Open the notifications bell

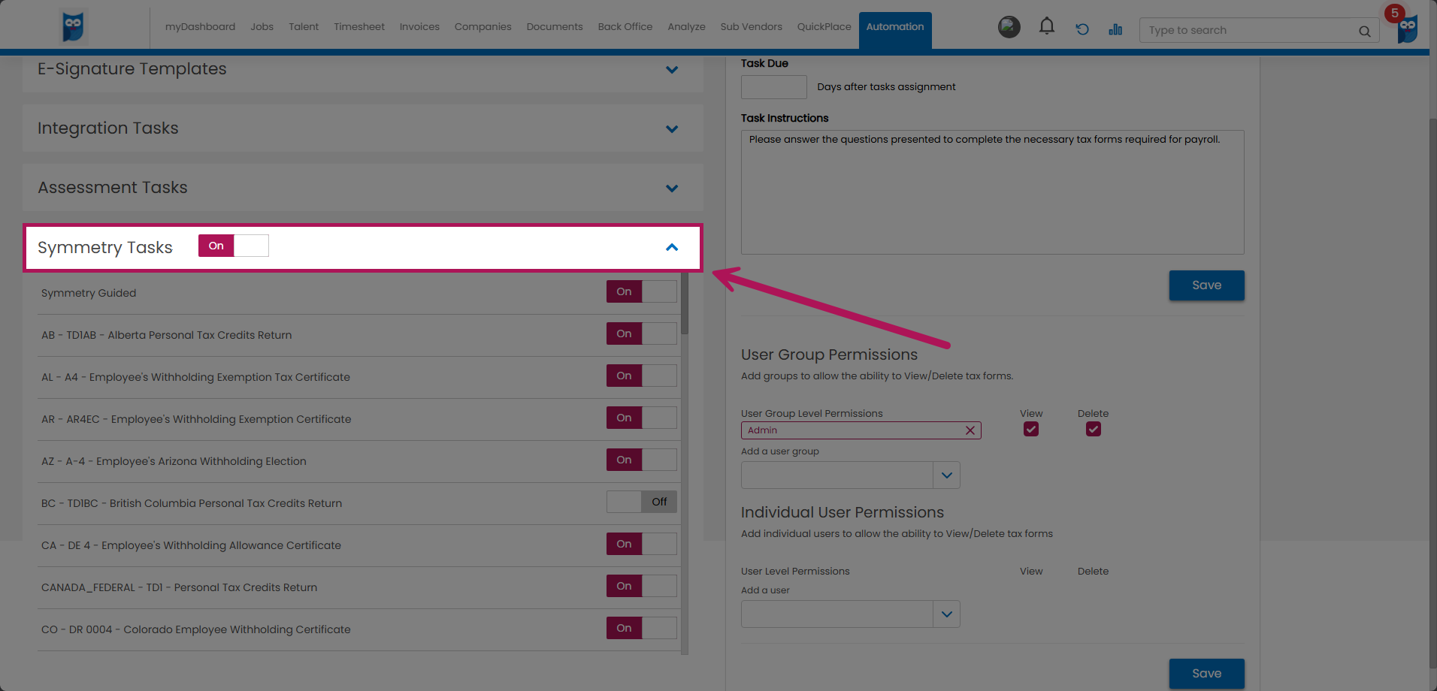(1046, 27)
